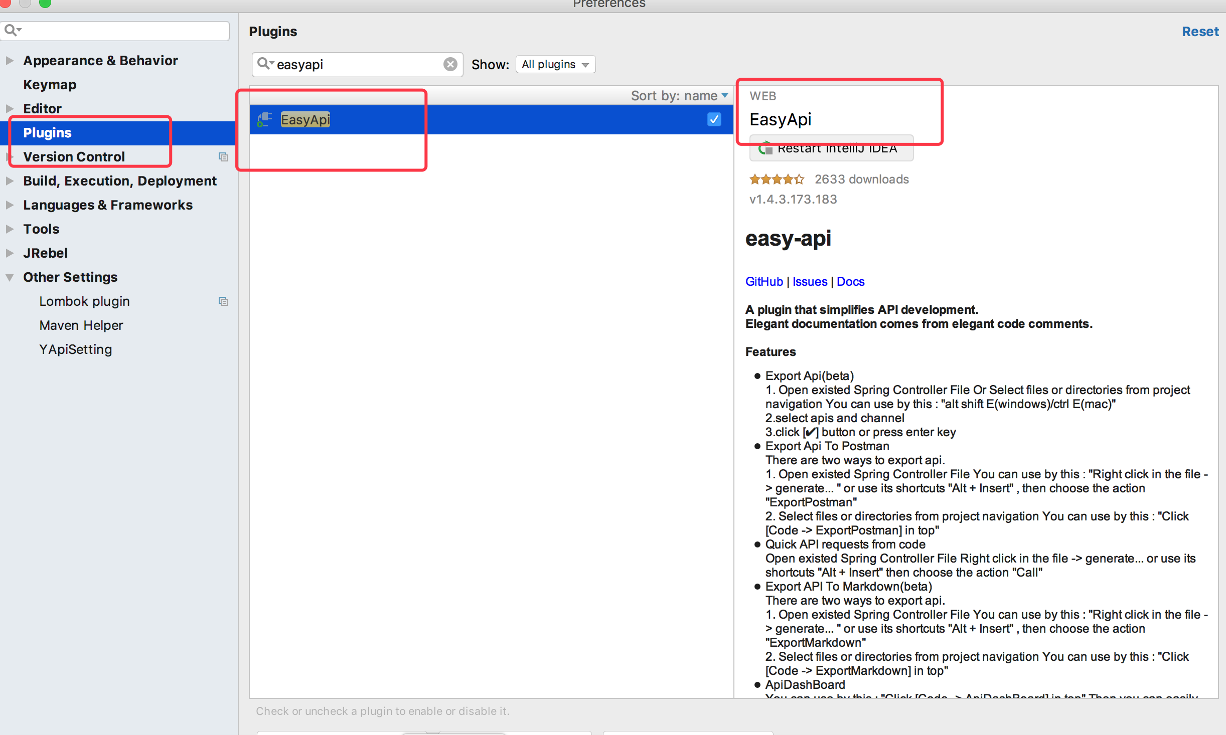
Task: Open the Show All plugins dropdown
Action: coord(555,64)
